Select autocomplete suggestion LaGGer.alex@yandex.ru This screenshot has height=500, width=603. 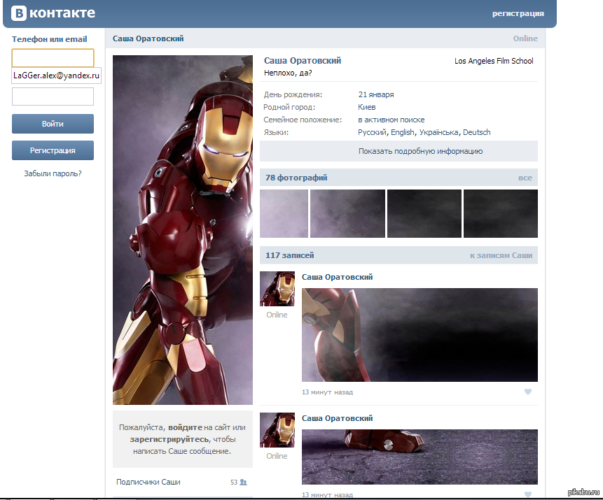(57, 76)
